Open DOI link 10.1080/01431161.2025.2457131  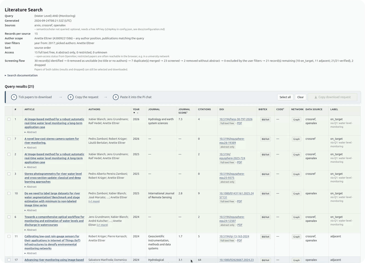[x=237, y=196]
